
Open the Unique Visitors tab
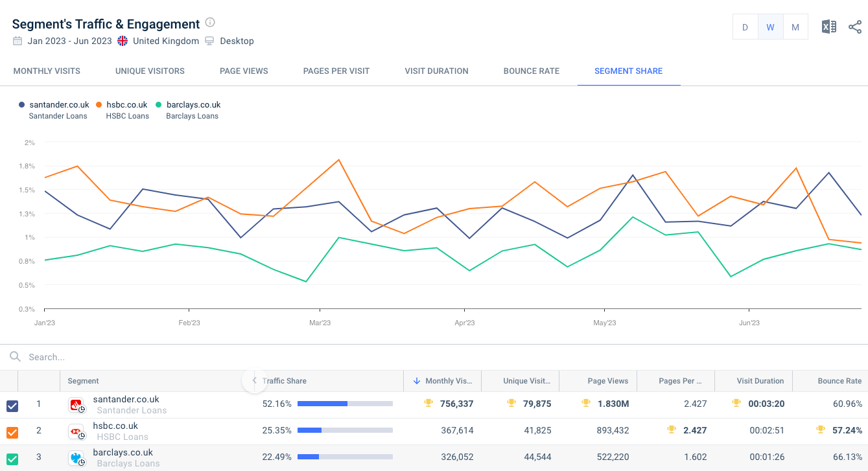tap(150, 71)
